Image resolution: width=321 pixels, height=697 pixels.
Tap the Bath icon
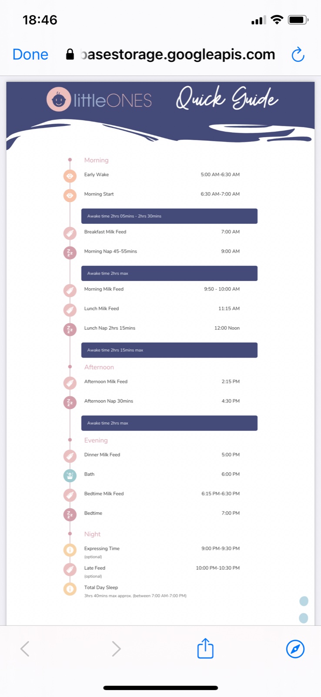coord(70,475)
